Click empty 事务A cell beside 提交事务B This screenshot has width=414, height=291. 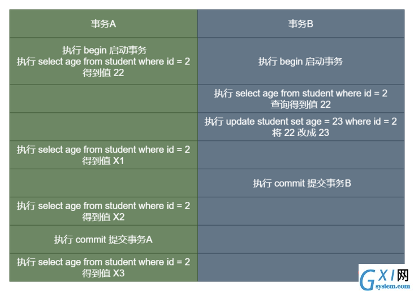(x=103, y=183)
